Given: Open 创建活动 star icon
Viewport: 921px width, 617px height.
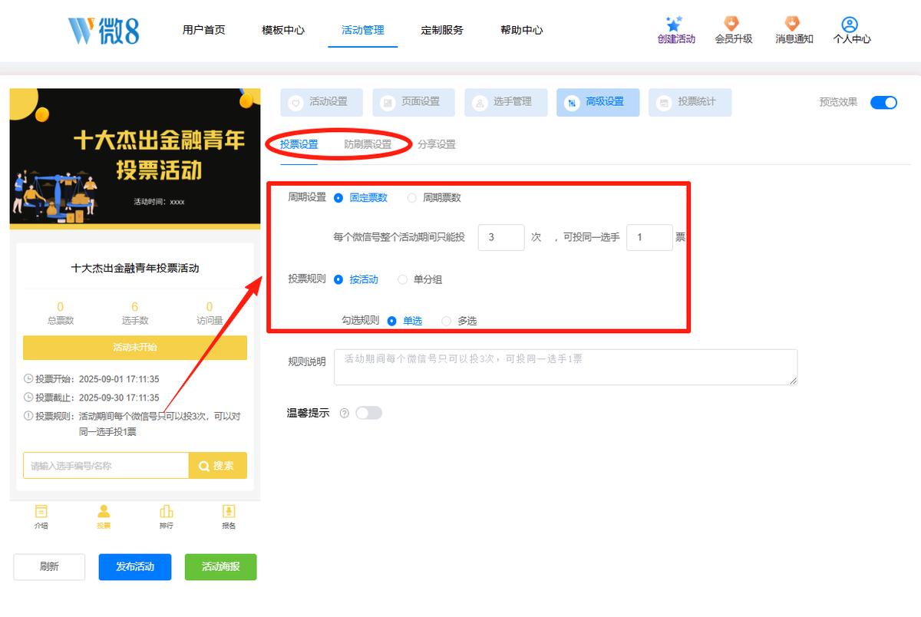Looking at the screenshot, I should (x=675, y=24).
